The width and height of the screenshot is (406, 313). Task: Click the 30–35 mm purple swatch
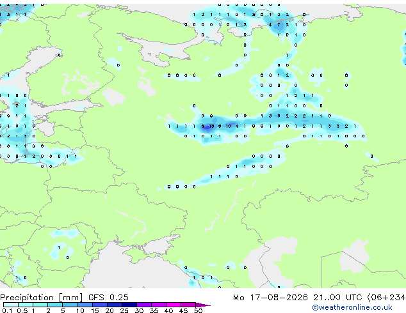(x=144, y=305)
